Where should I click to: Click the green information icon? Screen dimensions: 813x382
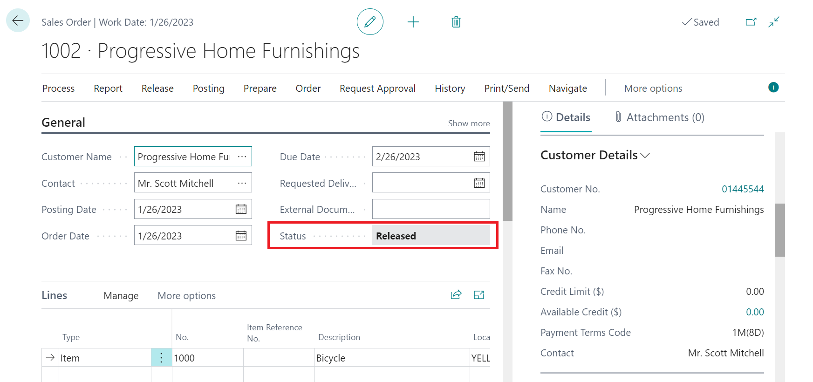click(773, 87)
